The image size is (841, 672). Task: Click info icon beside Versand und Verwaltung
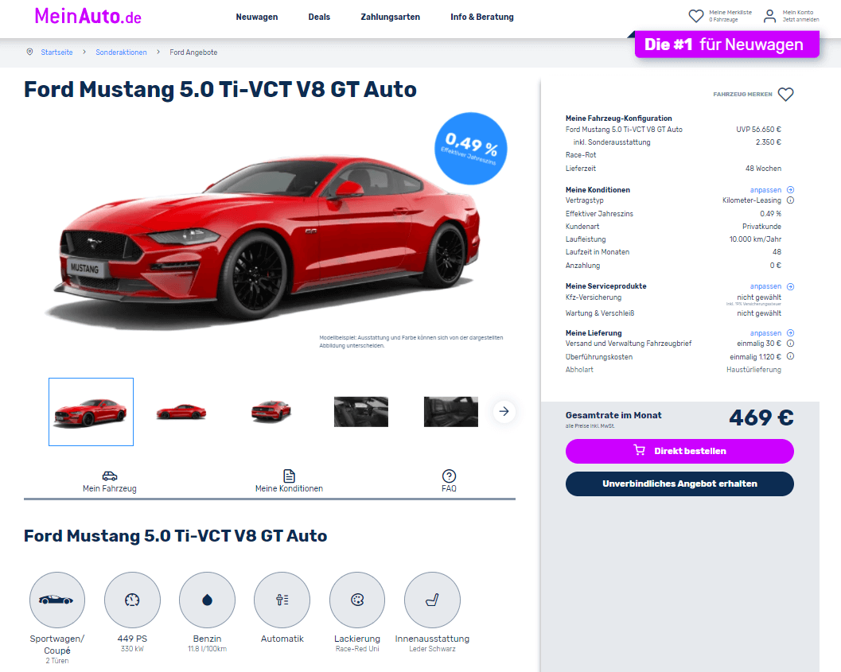click(x=790, y=344)
